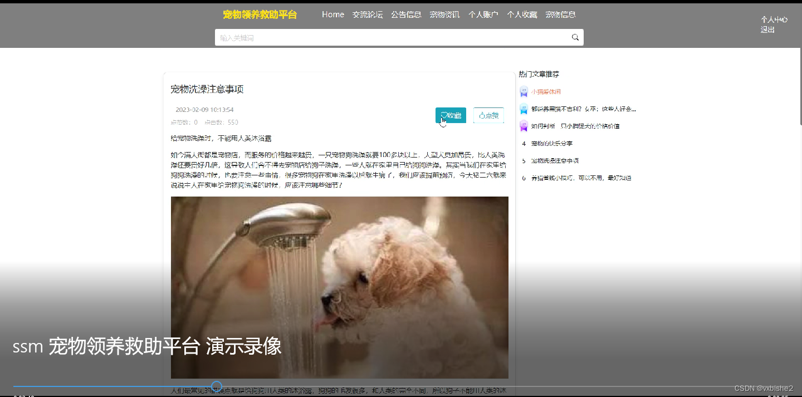Click the publish date 2023-02-09 10:13:54
The width and height of the screenshot is (802, 397).
(x=204, y=110)
